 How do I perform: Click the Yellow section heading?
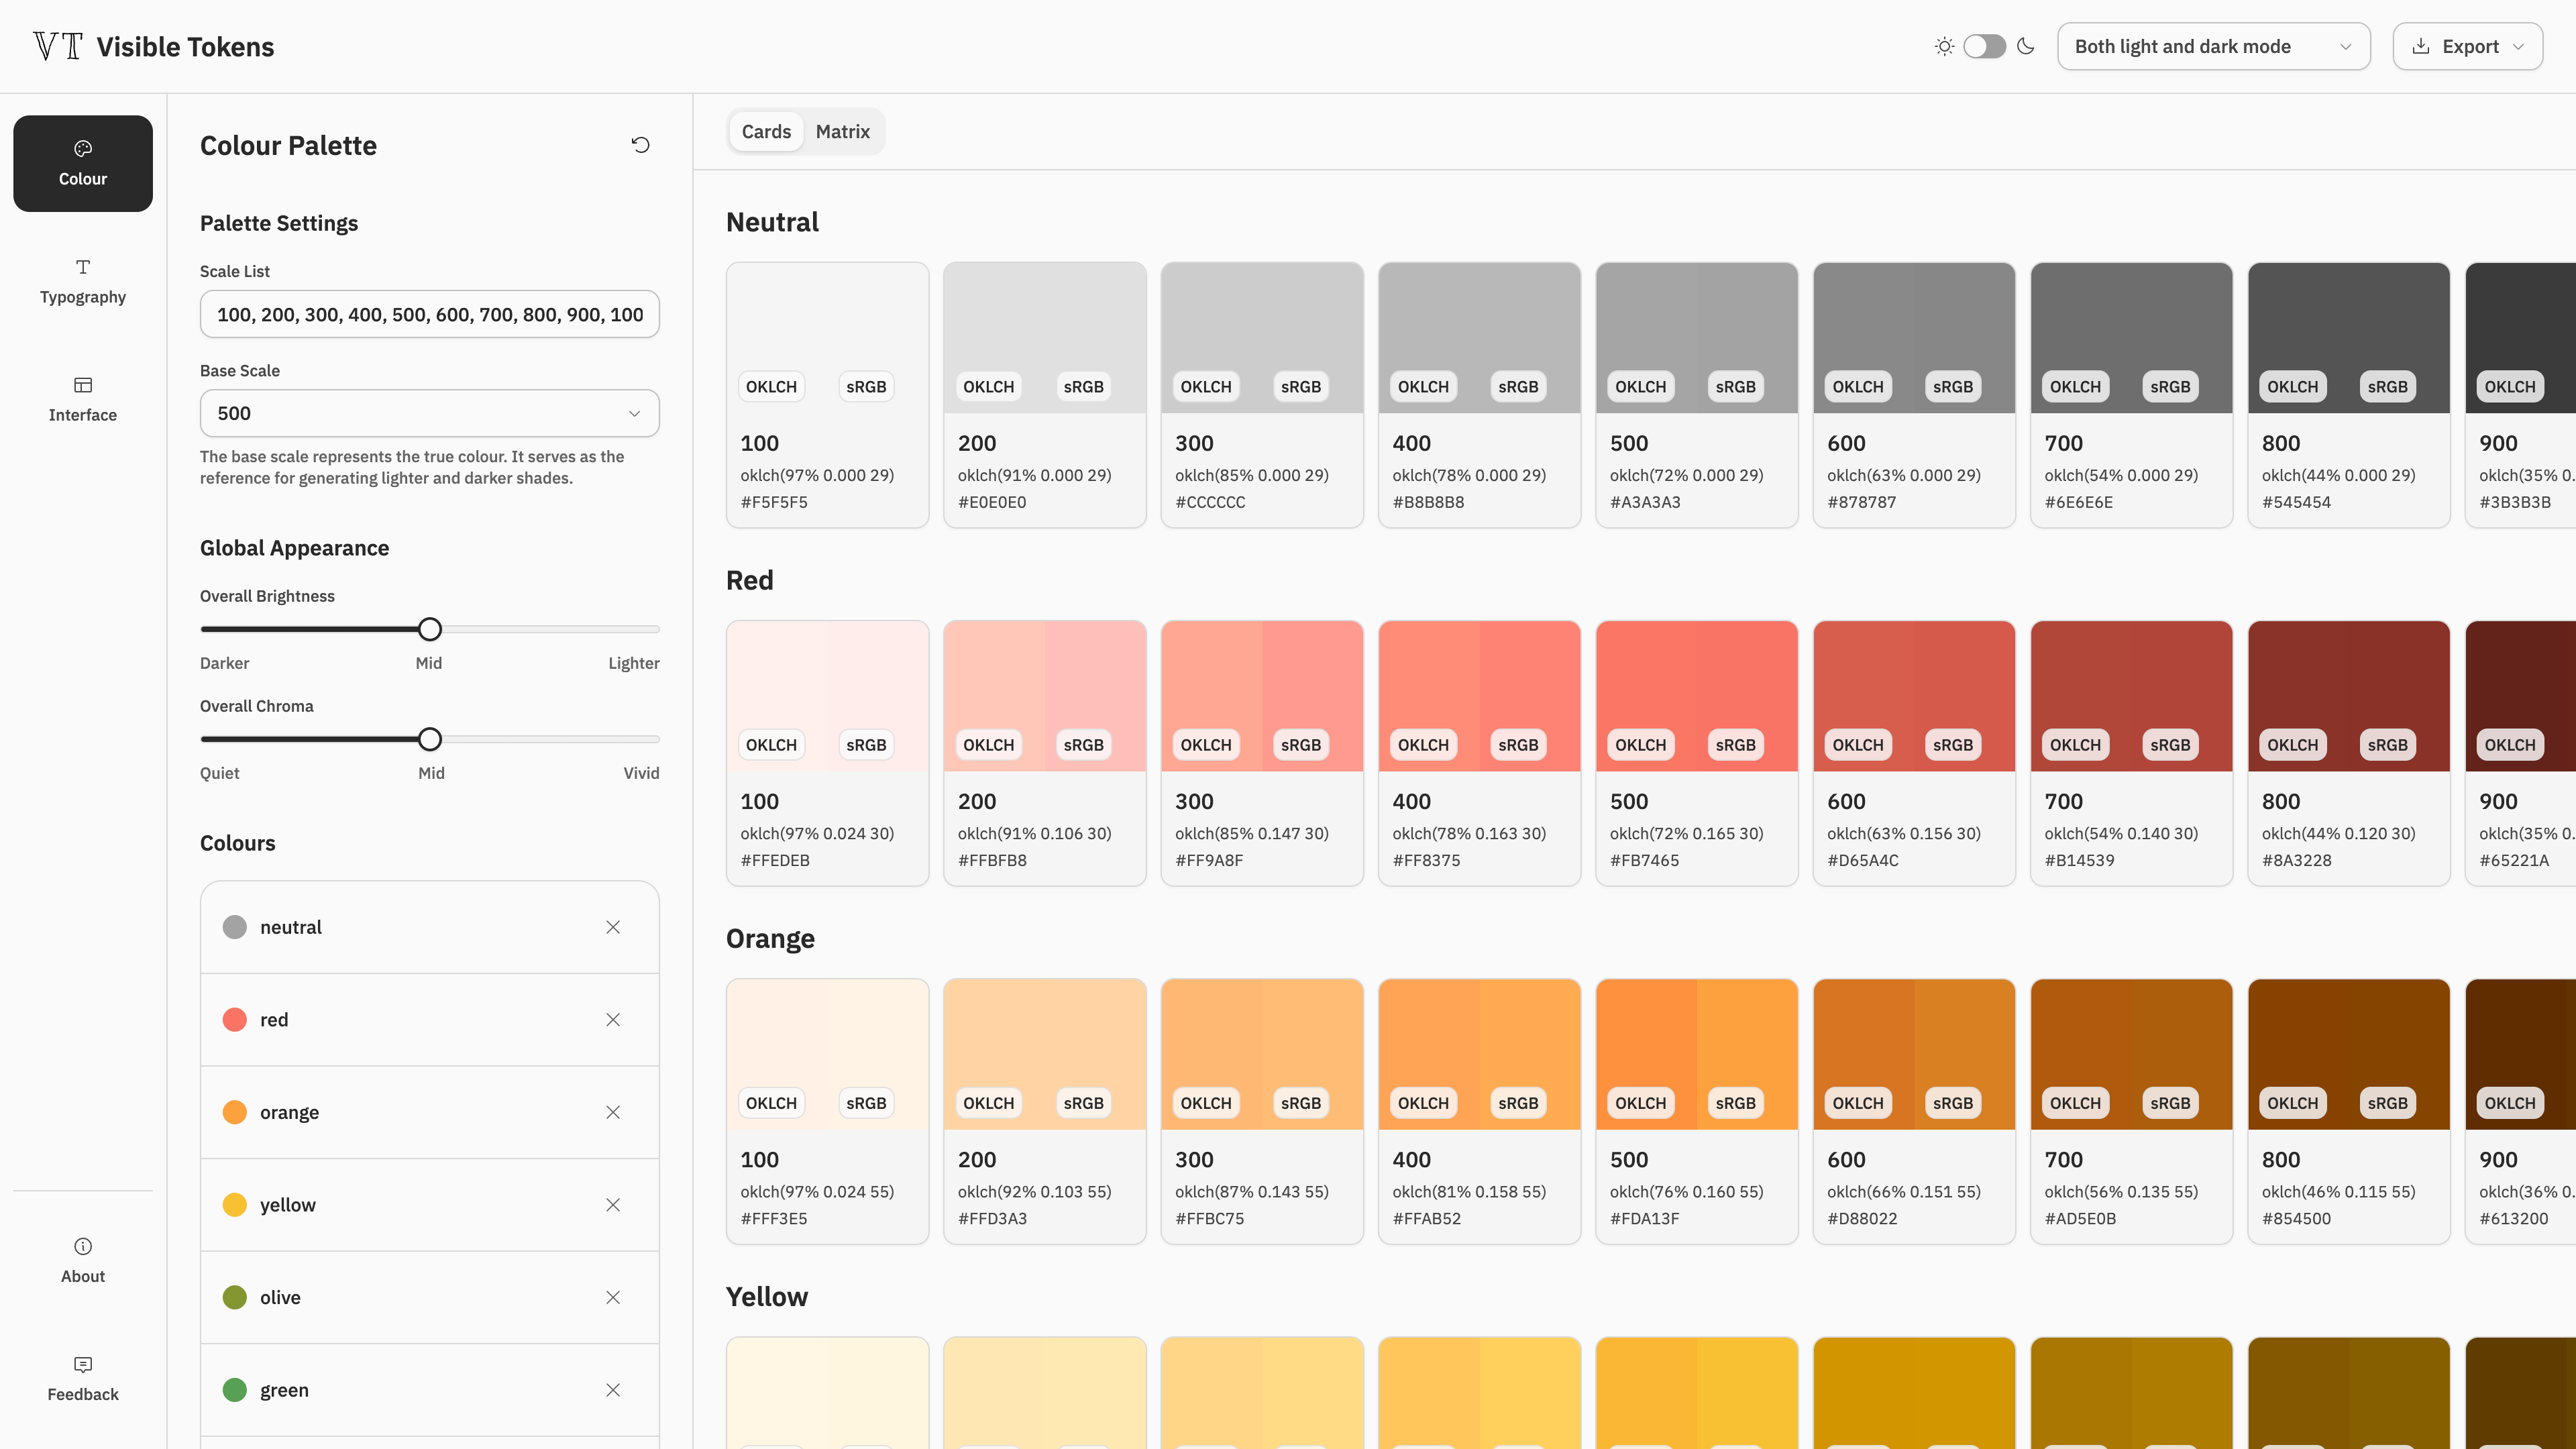(x=767, y=1297)
